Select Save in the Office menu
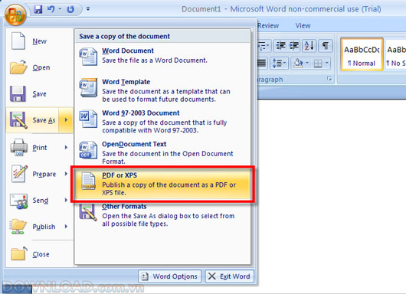The image size is (406, 294). (x=40, y=93)
